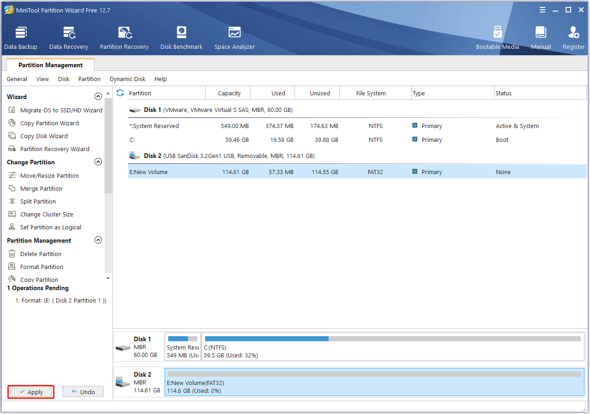Collapse the Wizard section
590x414 pixels.
tap(98, 97)
